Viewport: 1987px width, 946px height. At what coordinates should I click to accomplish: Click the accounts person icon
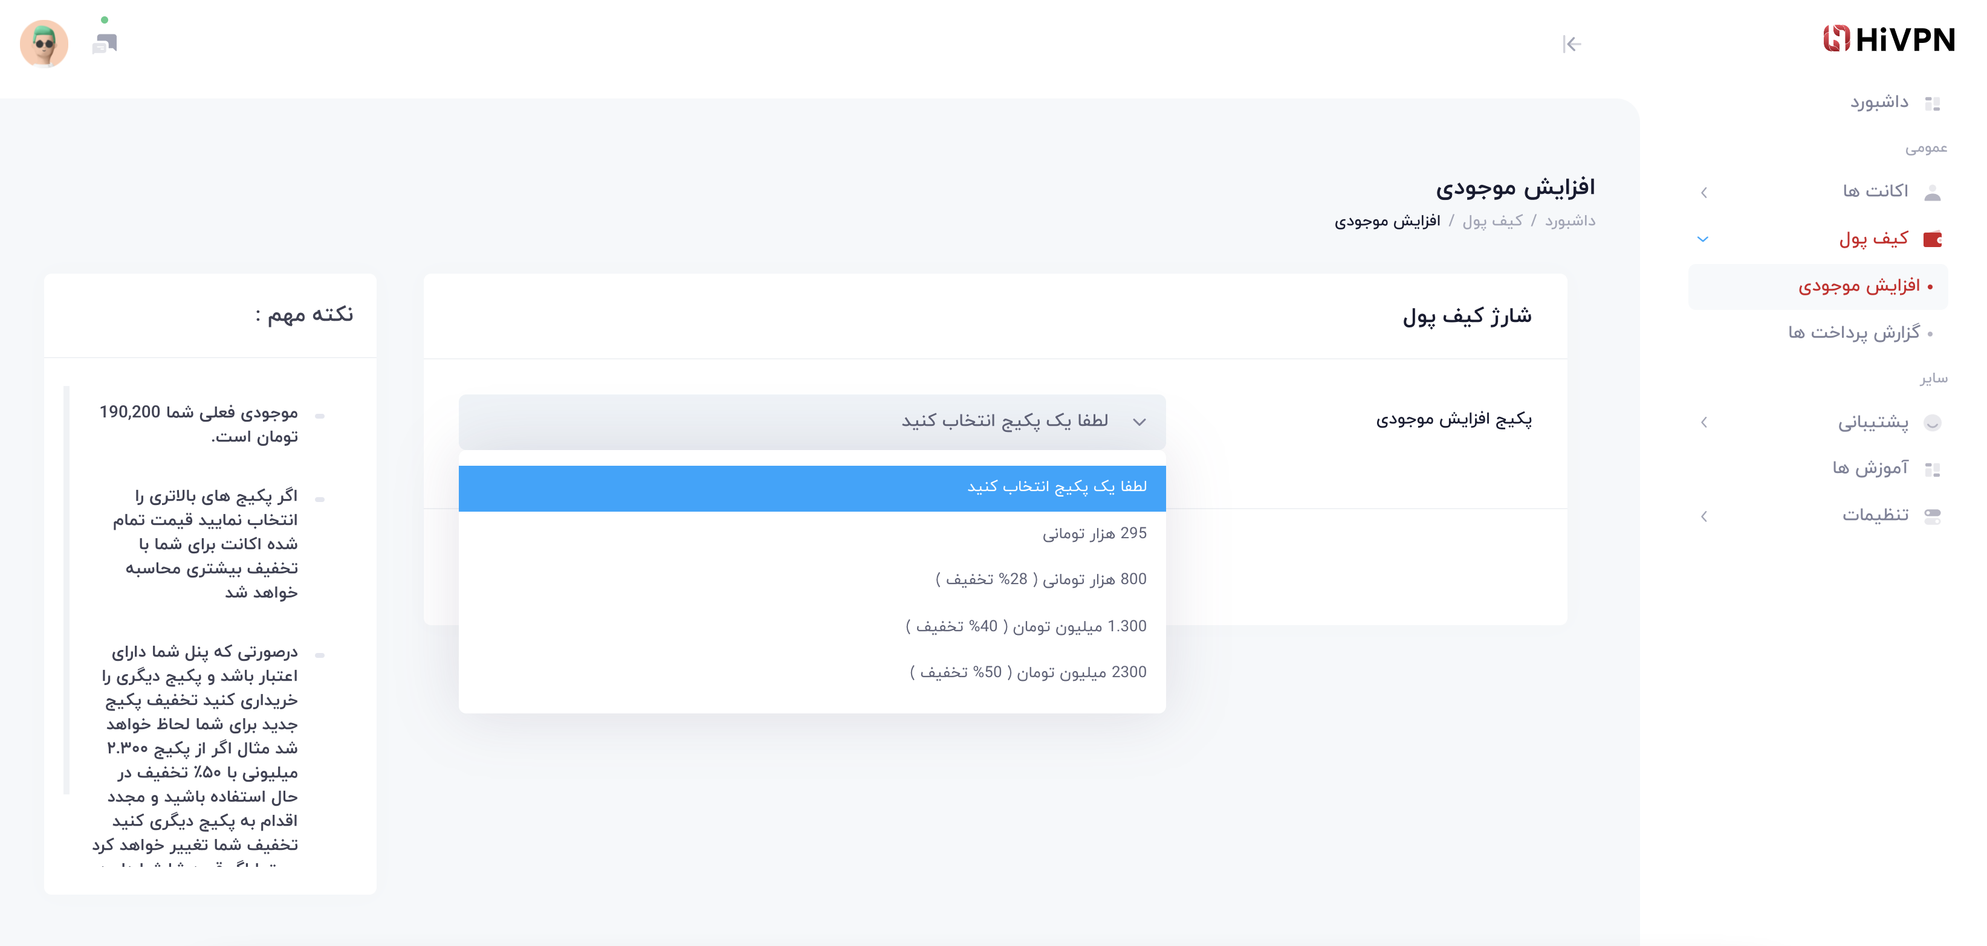coord(1932,192)
